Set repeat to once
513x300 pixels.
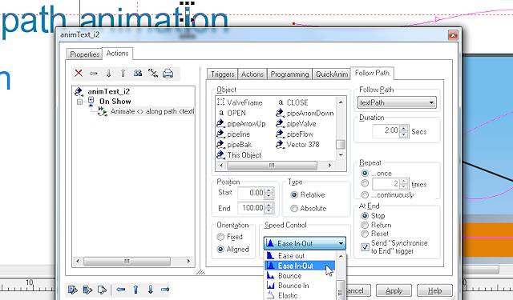(365, 173)
